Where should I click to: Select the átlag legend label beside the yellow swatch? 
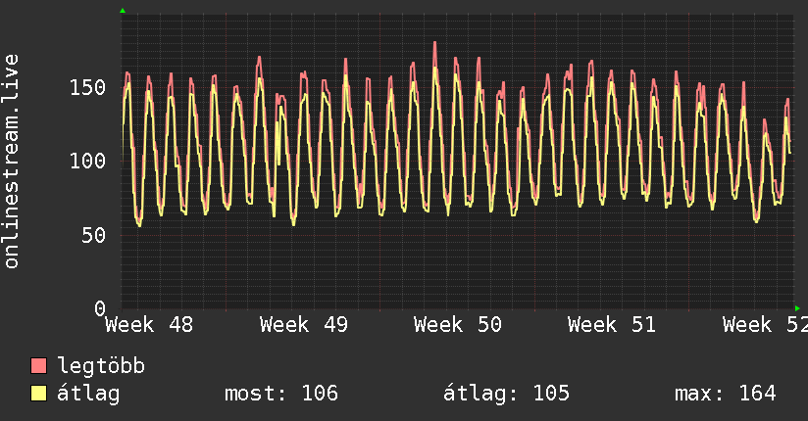pos(88,394)
